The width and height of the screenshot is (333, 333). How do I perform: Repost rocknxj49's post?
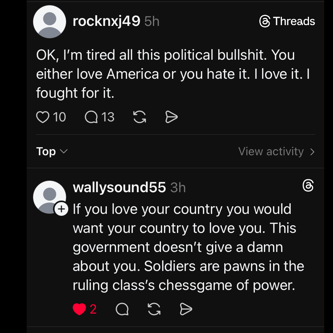point(140,117)
